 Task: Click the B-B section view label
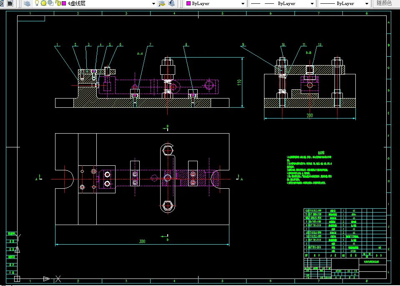coord(309,53)
